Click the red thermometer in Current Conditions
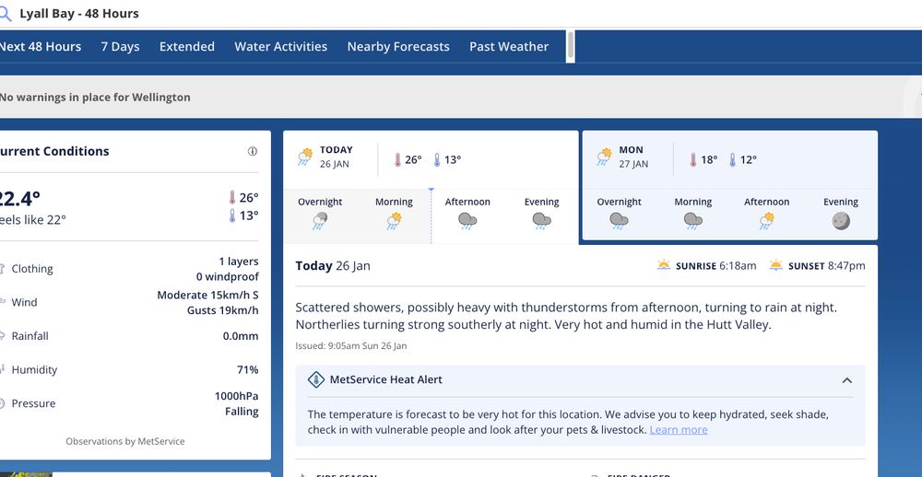Viewport: 922px width, 477px height. [x=232, y=197]
